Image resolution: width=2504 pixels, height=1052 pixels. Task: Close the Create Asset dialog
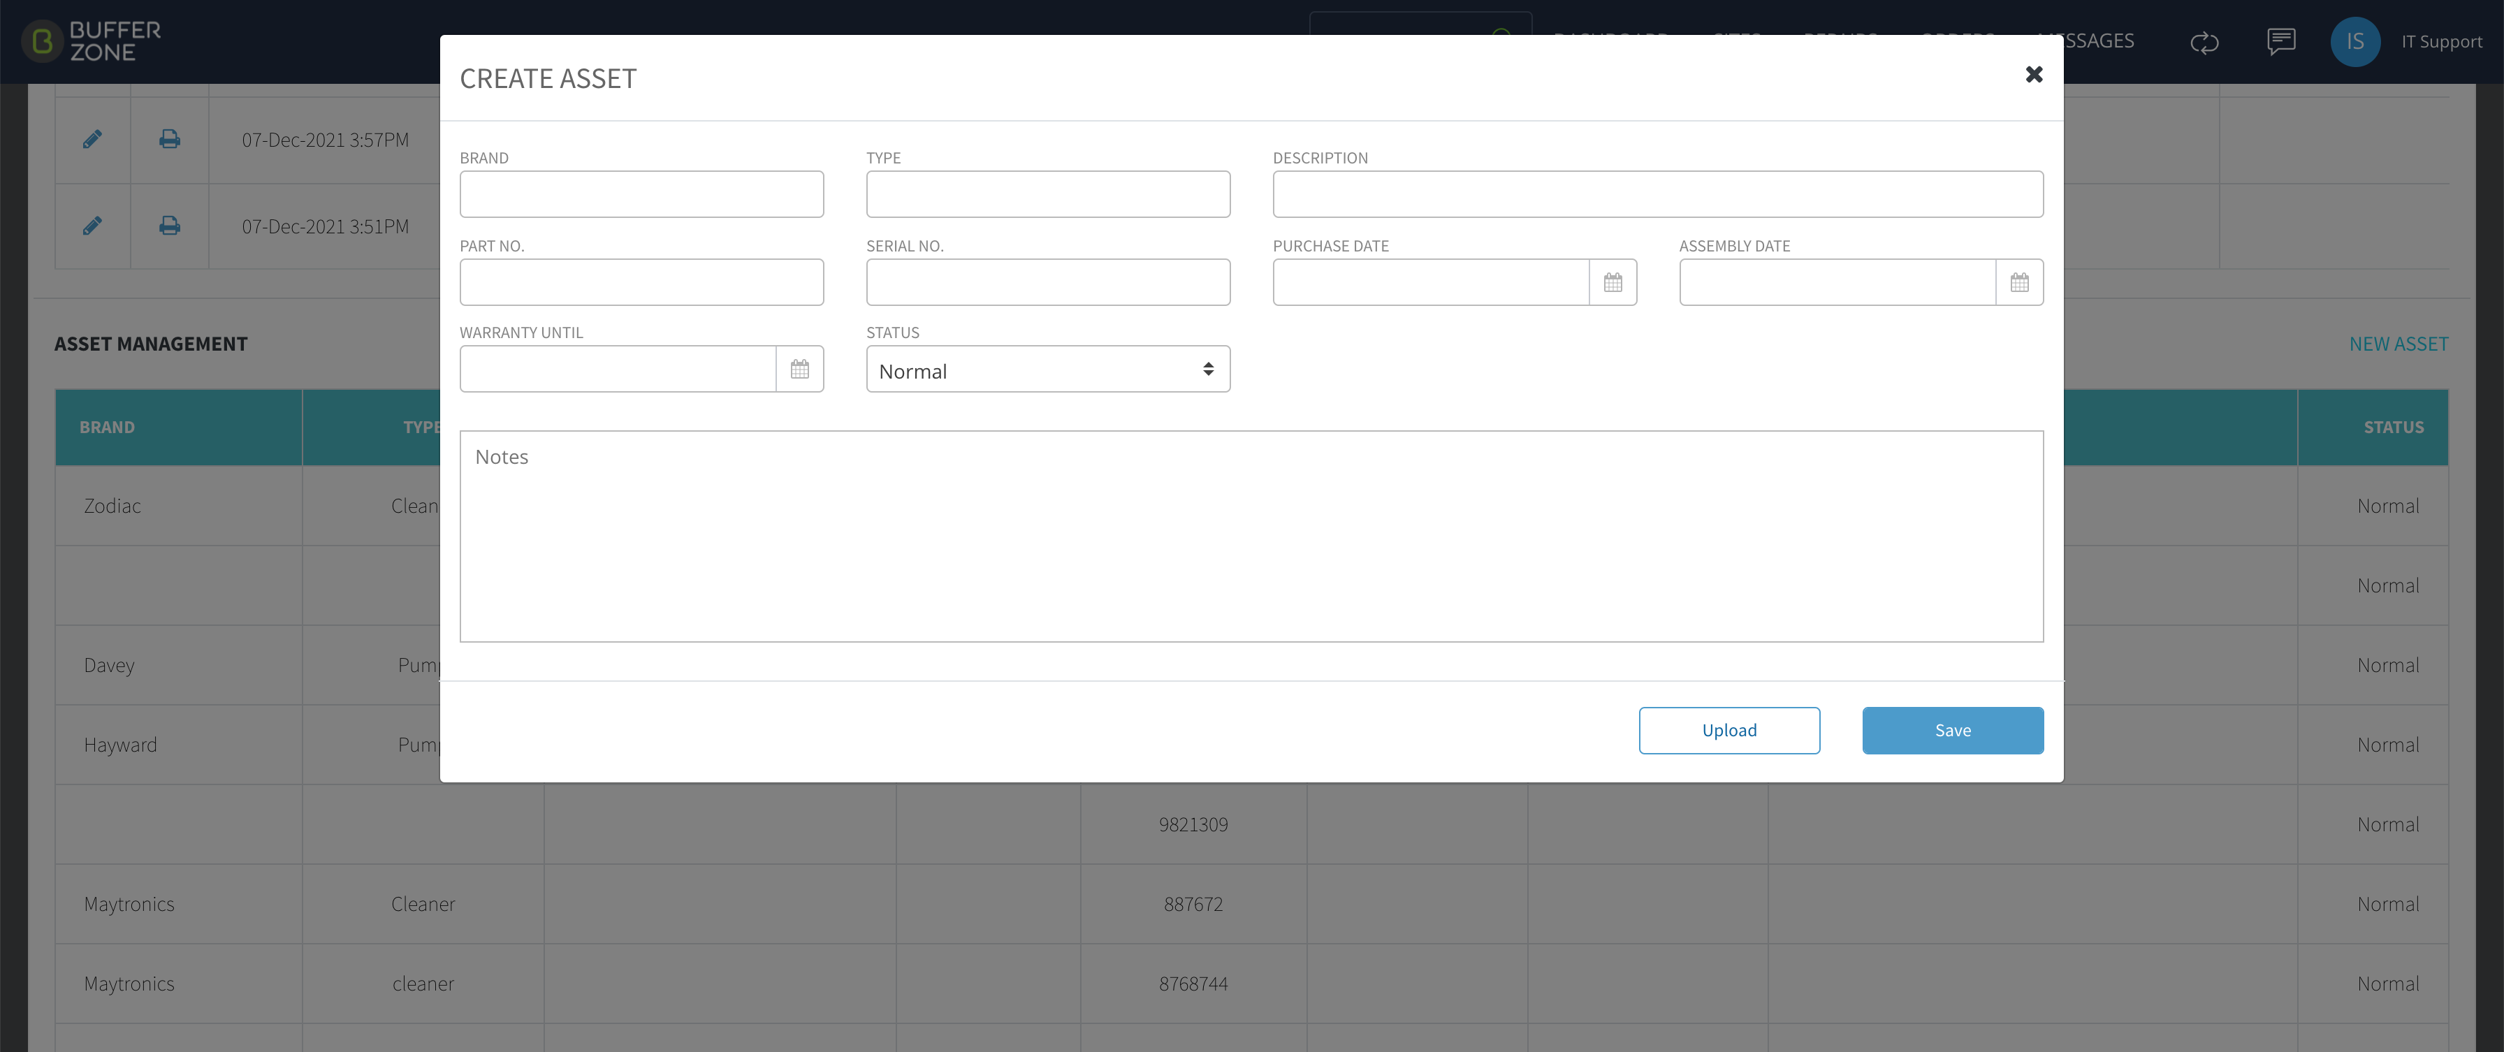click(x=2034, y=74)
